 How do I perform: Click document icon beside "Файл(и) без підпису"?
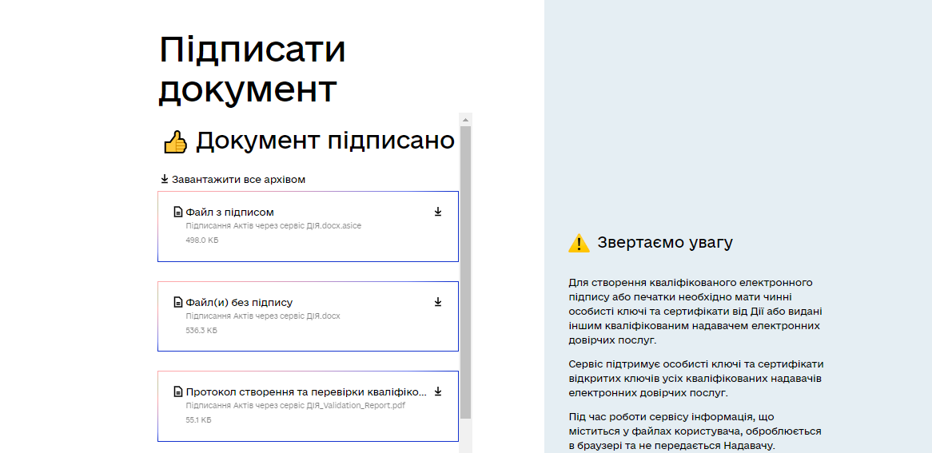point(178,302)
